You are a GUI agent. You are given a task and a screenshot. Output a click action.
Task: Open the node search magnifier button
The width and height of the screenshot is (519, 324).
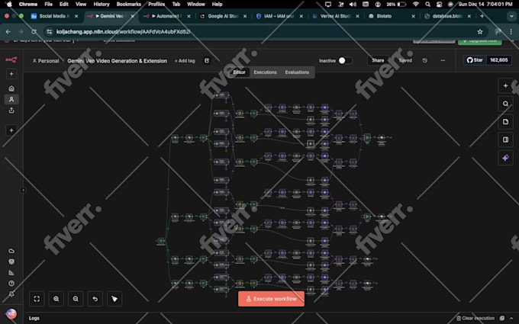[505, 104]
